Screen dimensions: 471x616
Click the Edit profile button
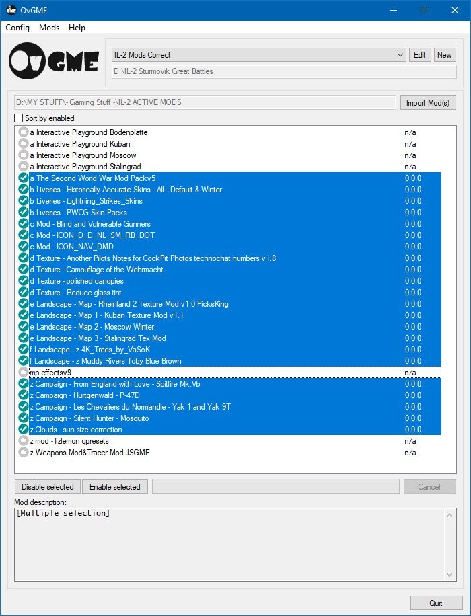click(x=419, y=55)
